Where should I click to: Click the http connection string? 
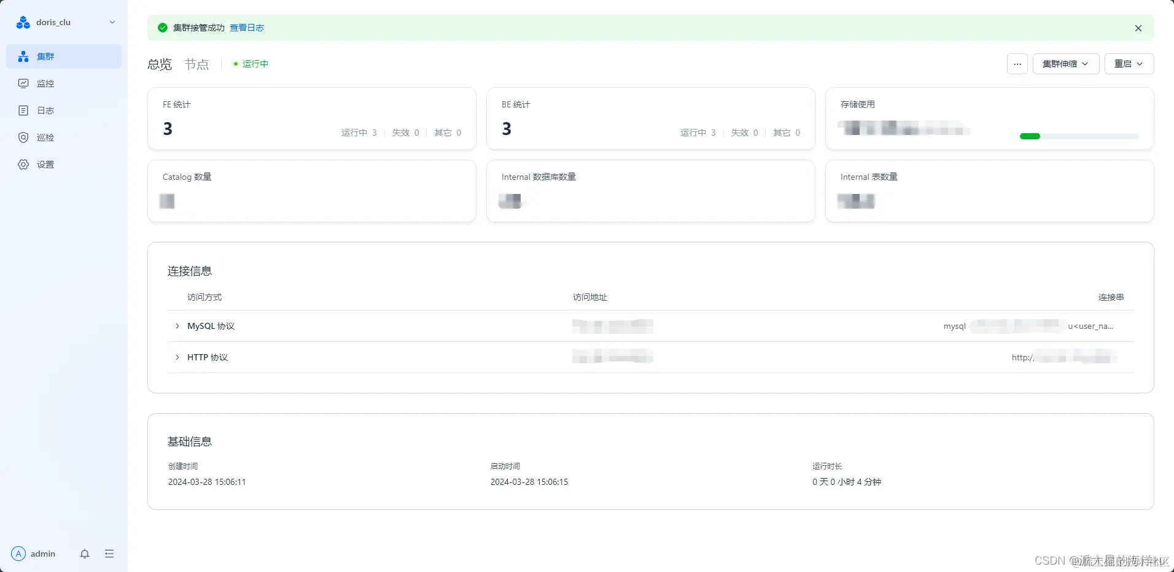point(1063,357)
